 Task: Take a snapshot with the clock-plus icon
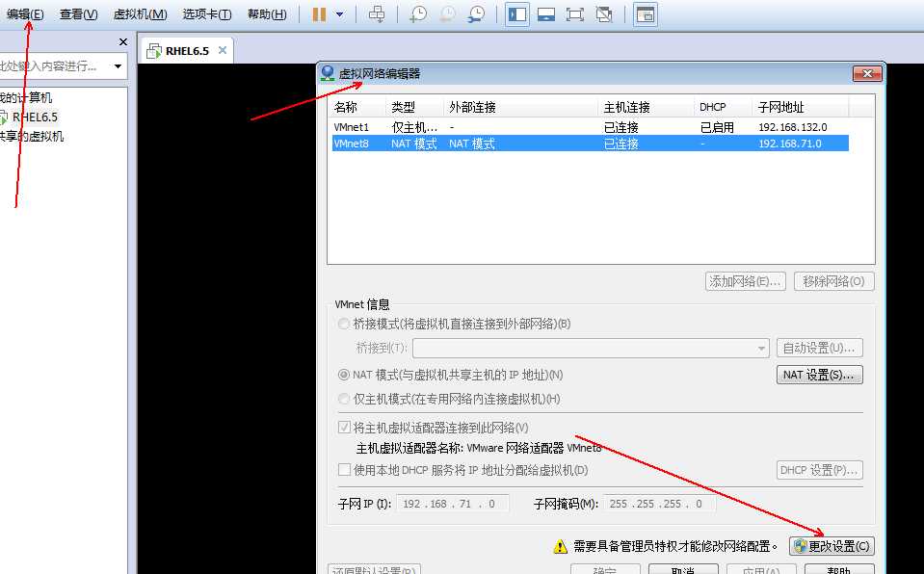[x=418, y=14]
